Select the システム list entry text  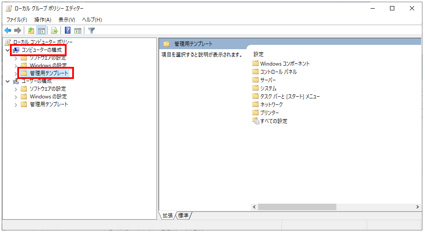pos(268,88)
